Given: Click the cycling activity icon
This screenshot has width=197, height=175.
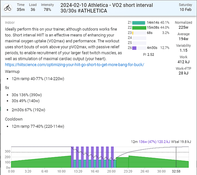Looking at the screenshot, I should point(8,8).
